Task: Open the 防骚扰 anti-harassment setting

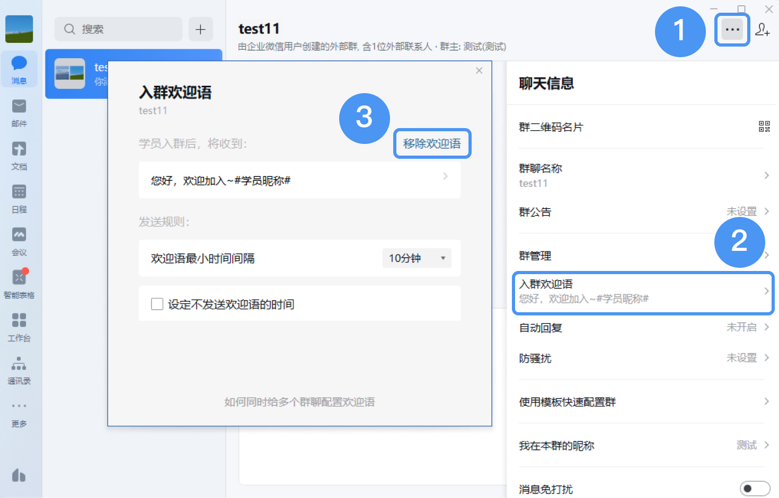Action: coord(643,358)
